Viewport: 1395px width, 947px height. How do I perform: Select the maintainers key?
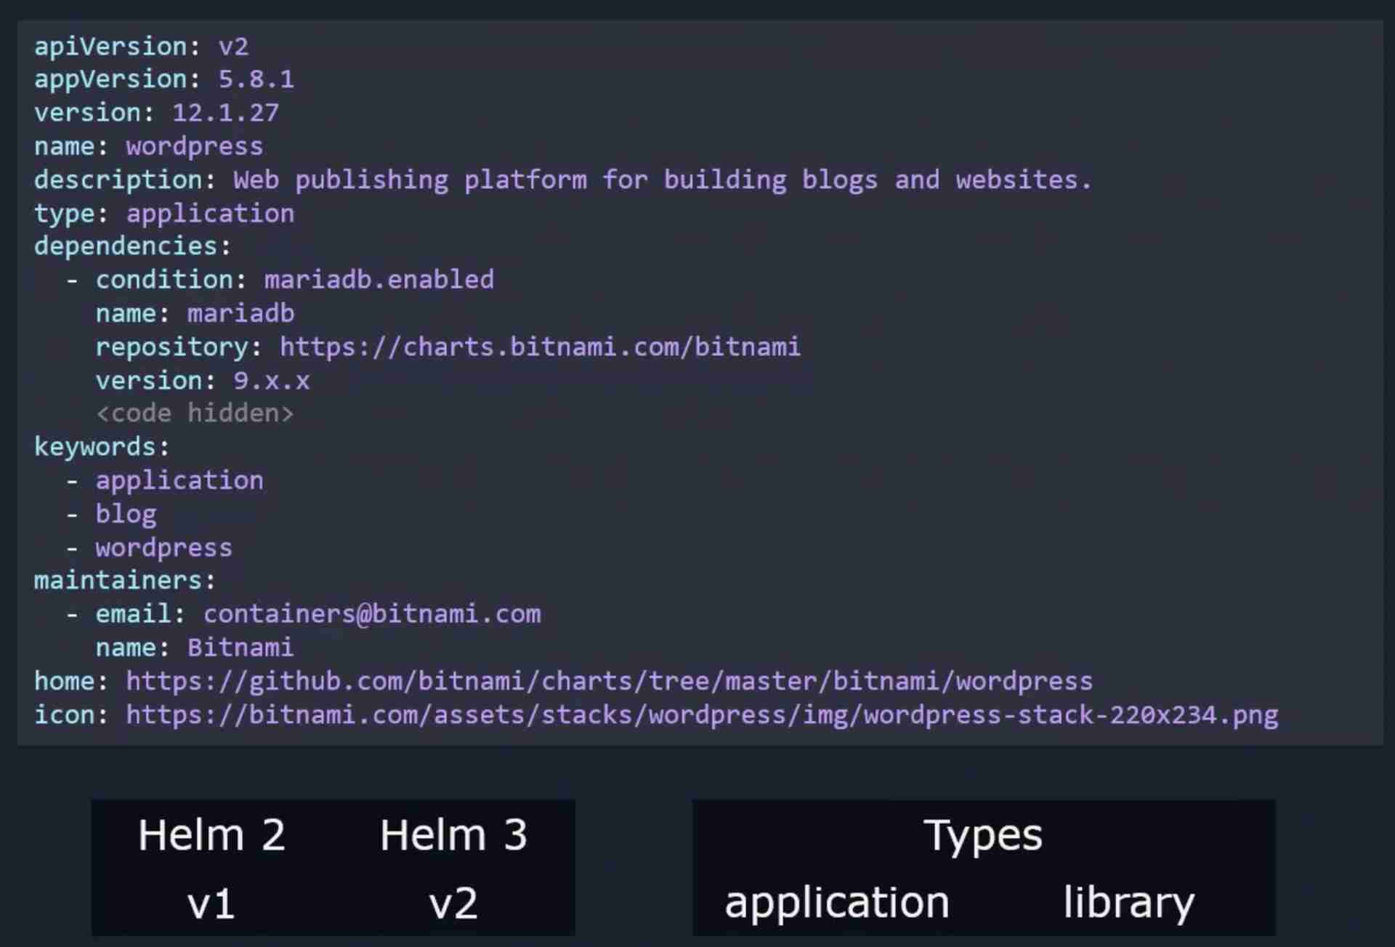click(x=125, y=581)
